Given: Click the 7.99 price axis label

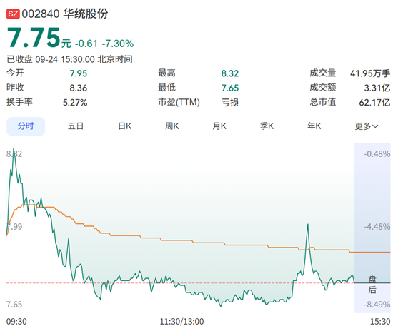Looking at the screenshot, I should coord(14,227).
